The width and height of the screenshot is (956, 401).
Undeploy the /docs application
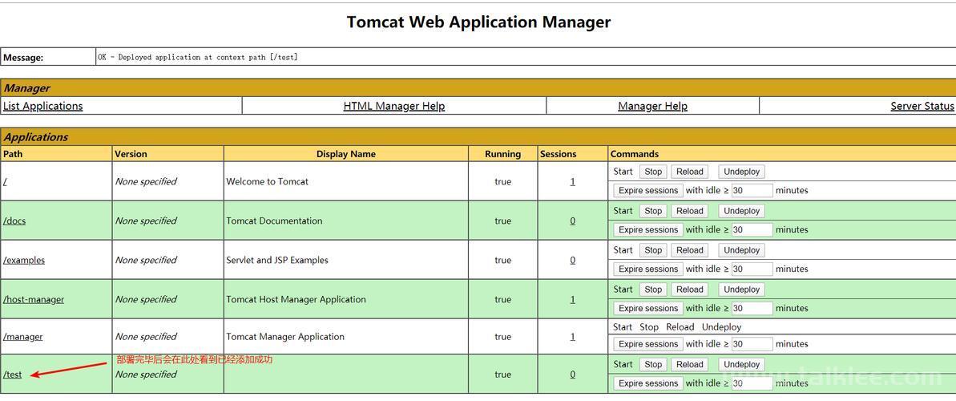(741, 211)
